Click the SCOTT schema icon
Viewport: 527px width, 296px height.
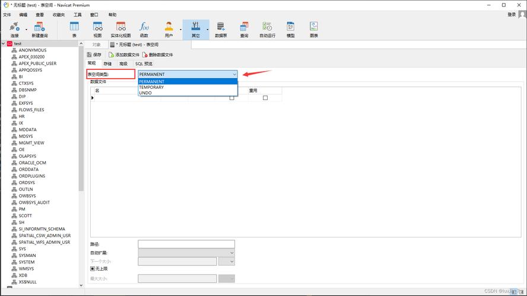click(x=14, y=216)
